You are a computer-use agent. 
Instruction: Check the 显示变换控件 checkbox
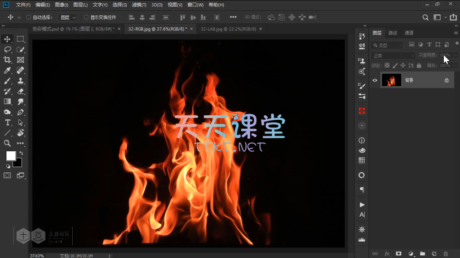point(86,17)
